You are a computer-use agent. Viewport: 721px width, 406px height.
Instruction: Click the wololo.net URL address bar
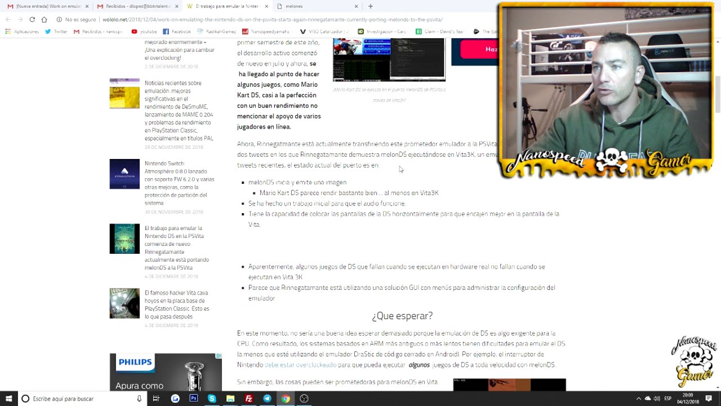(x=272, y=19)
